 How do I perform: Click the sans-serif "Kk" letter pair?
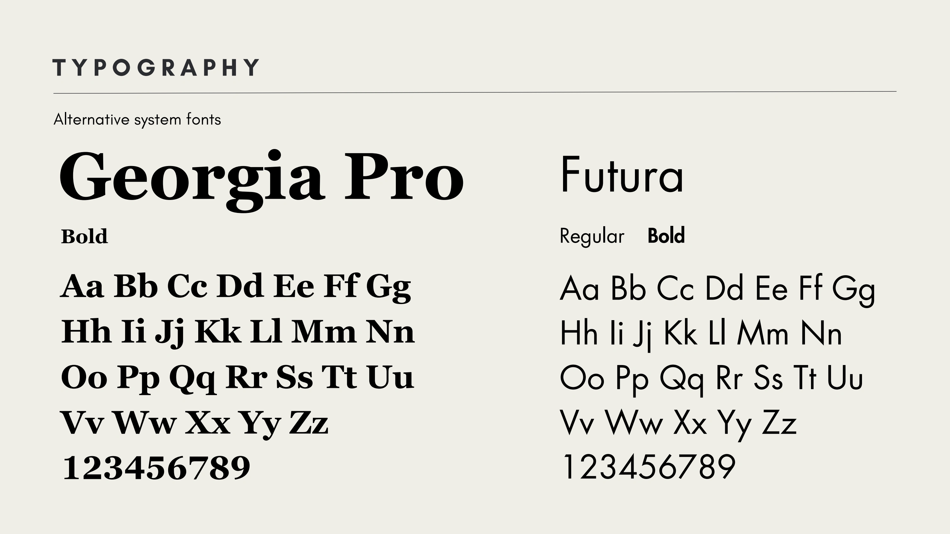pos(681,333)
